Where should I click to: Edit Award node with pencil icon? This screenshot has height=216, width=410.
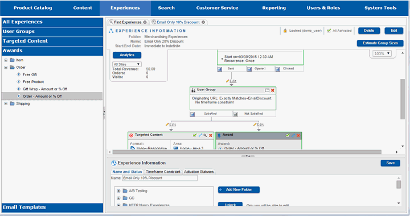[x=293, y=135]
